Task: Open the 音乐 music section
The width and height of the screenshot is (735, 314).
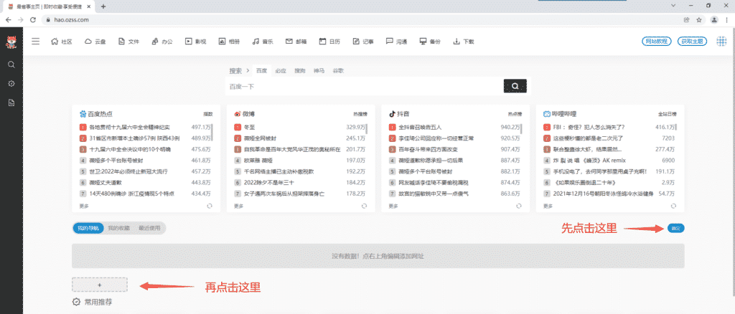Action: point(263,41)
